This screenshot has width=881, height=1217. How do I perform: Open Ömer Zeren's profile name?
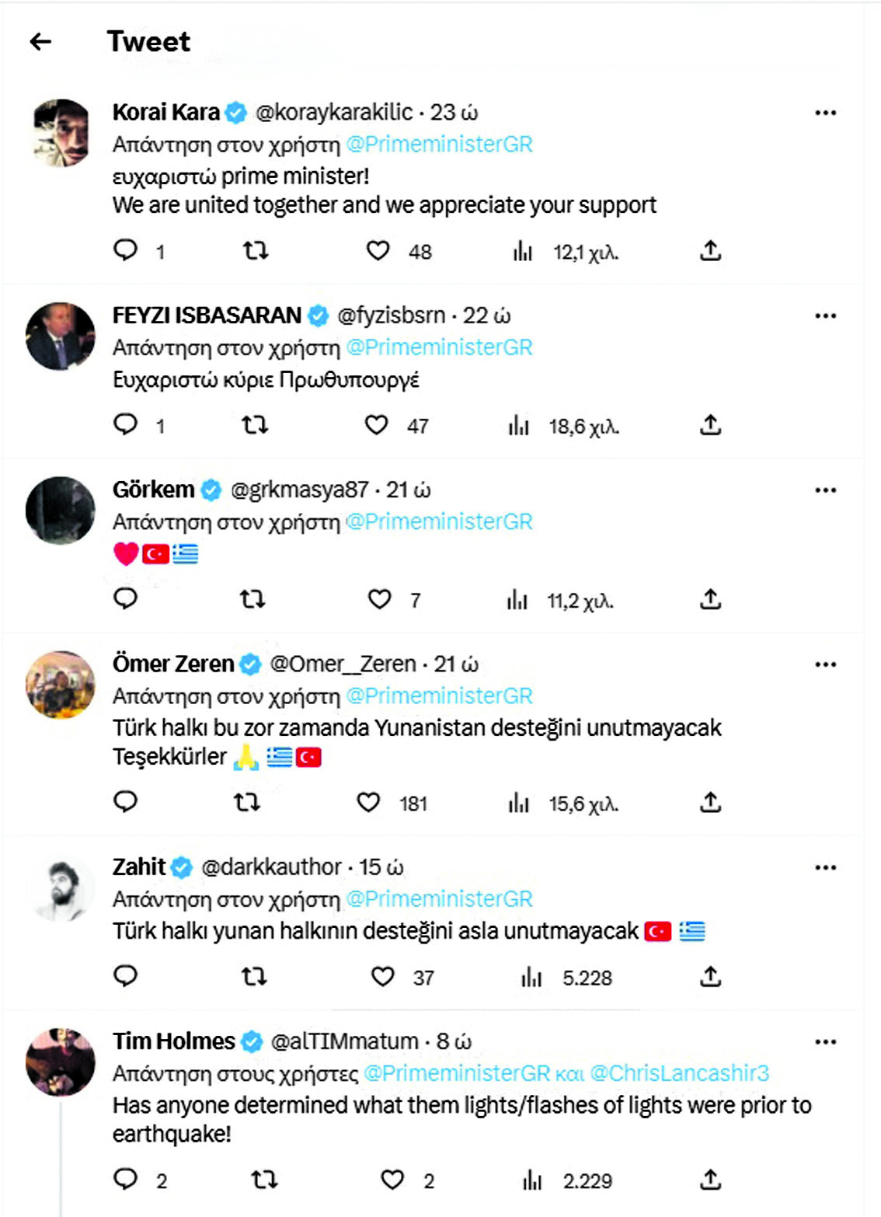coord(173,664)
